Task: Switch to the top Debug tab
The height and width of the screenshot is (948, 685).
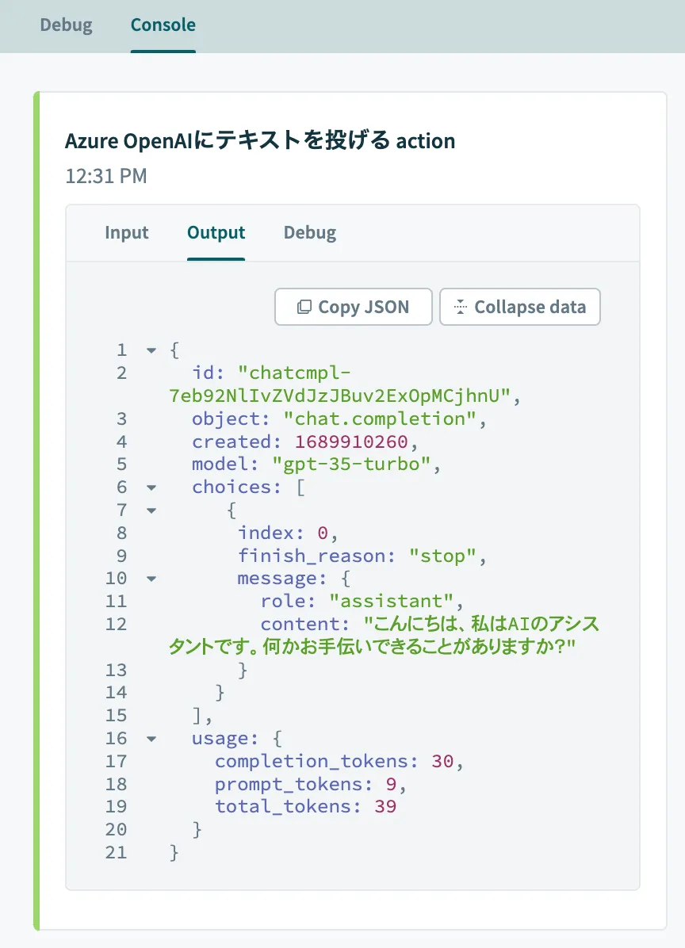Action: coord(66,25)
